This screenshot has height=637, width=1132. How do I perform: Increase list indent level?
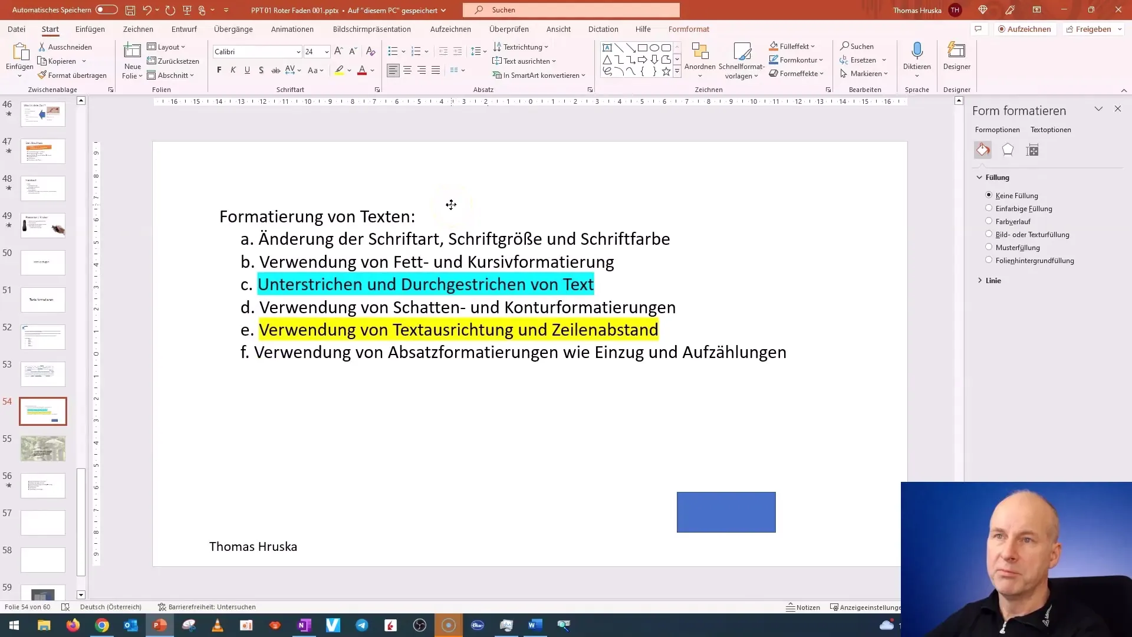pos(458,51)
